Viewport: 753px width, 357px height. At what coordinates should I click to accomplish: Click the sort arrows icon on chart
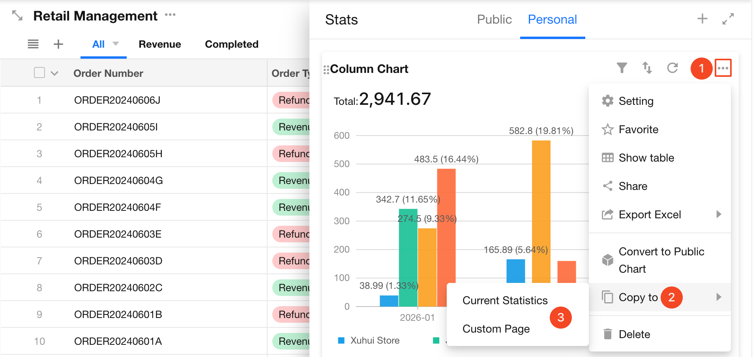point(647,68)
